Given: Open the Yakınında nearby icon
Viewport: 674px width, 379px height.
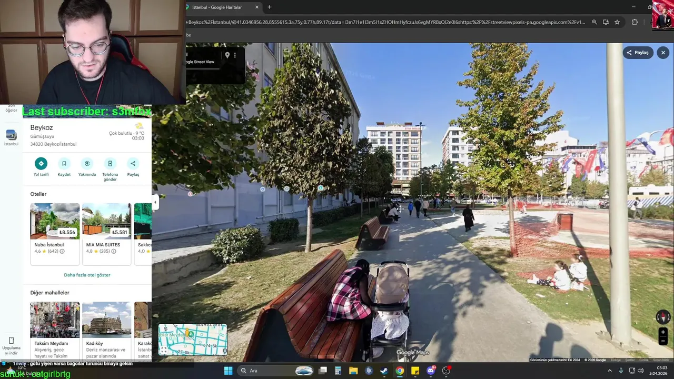Looking at the screenshot, I should click(87, 163).
